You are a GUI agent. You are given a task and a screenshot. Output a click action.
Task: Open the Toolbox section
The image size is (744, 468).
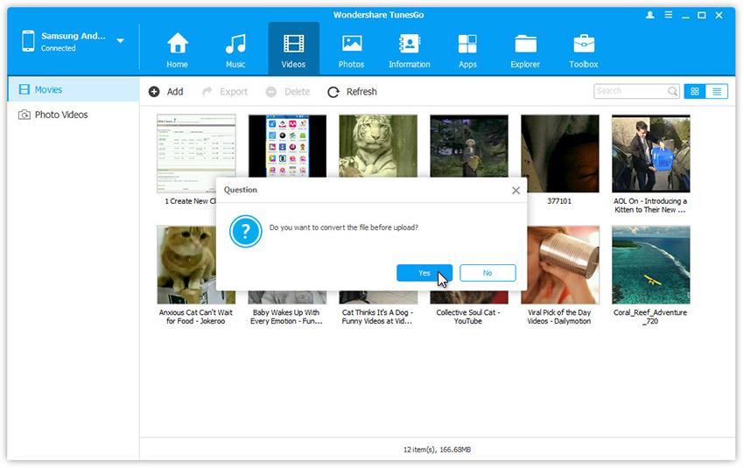(584, 50)
